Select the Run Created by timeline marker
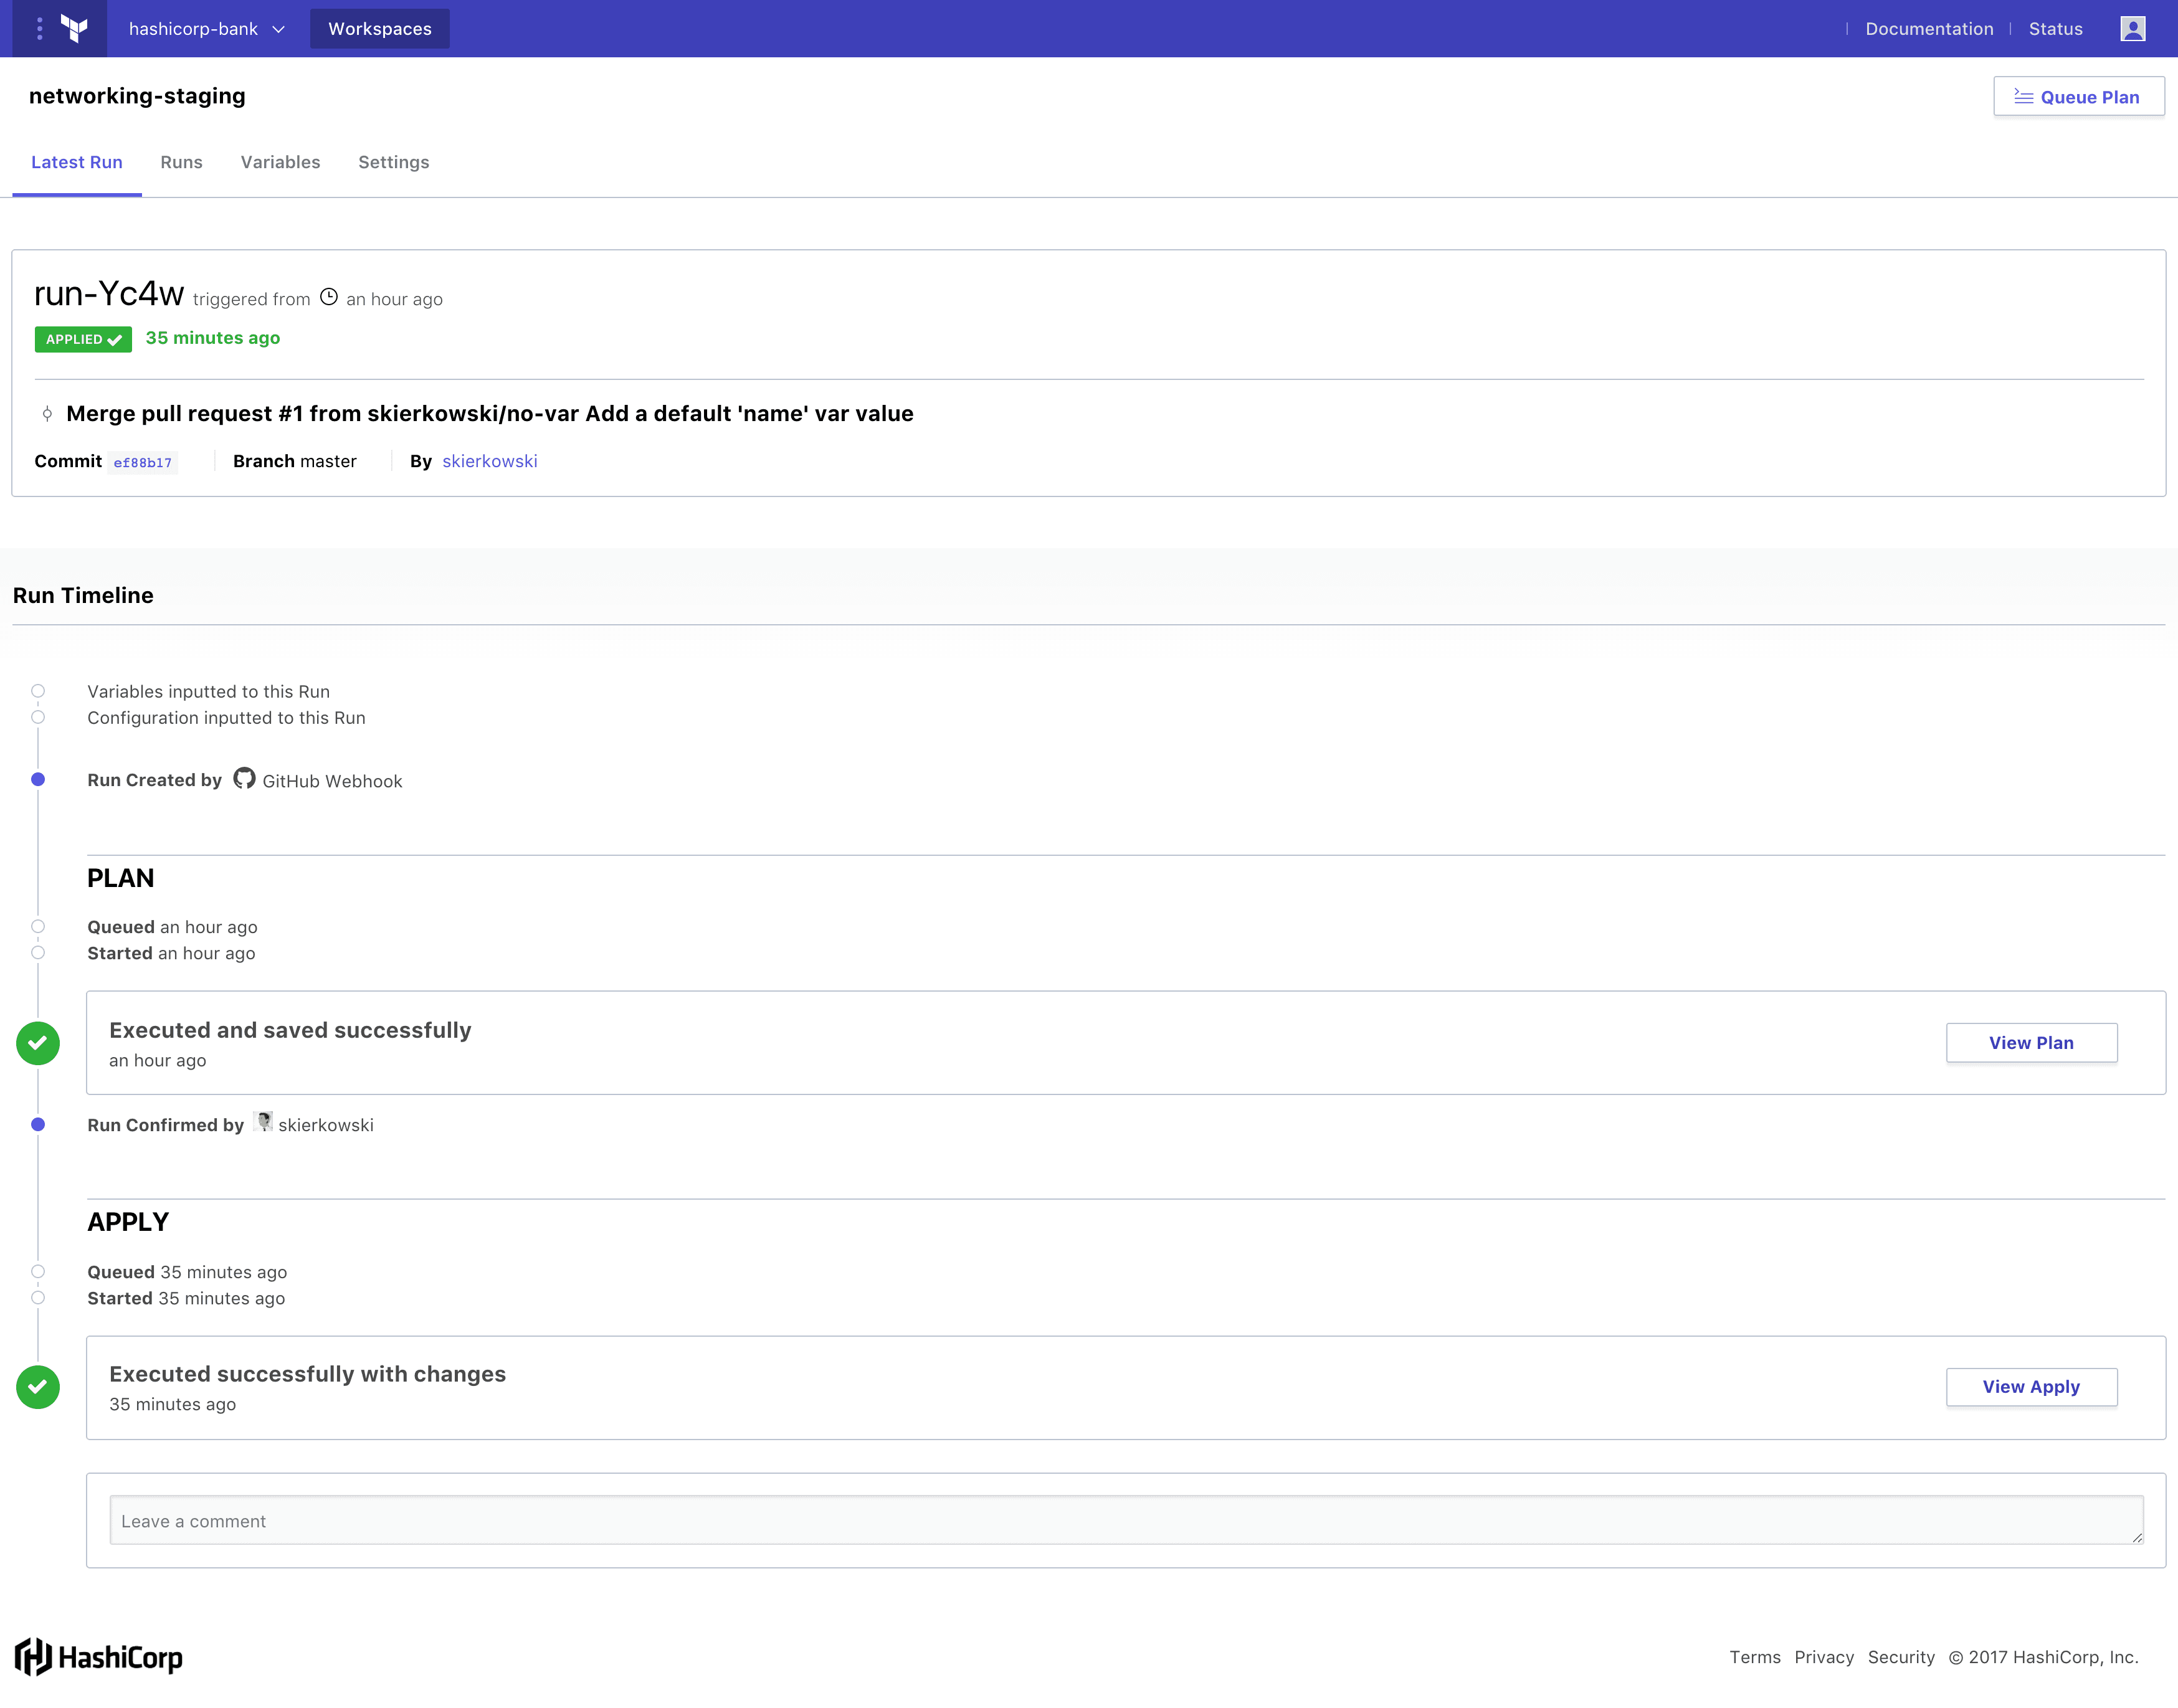The image size is (2178, 1708). [38, 779]
